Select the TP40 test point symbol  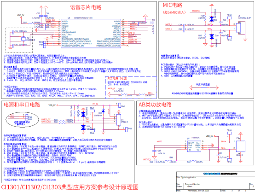pyautogui.click(x=230, y=17)
